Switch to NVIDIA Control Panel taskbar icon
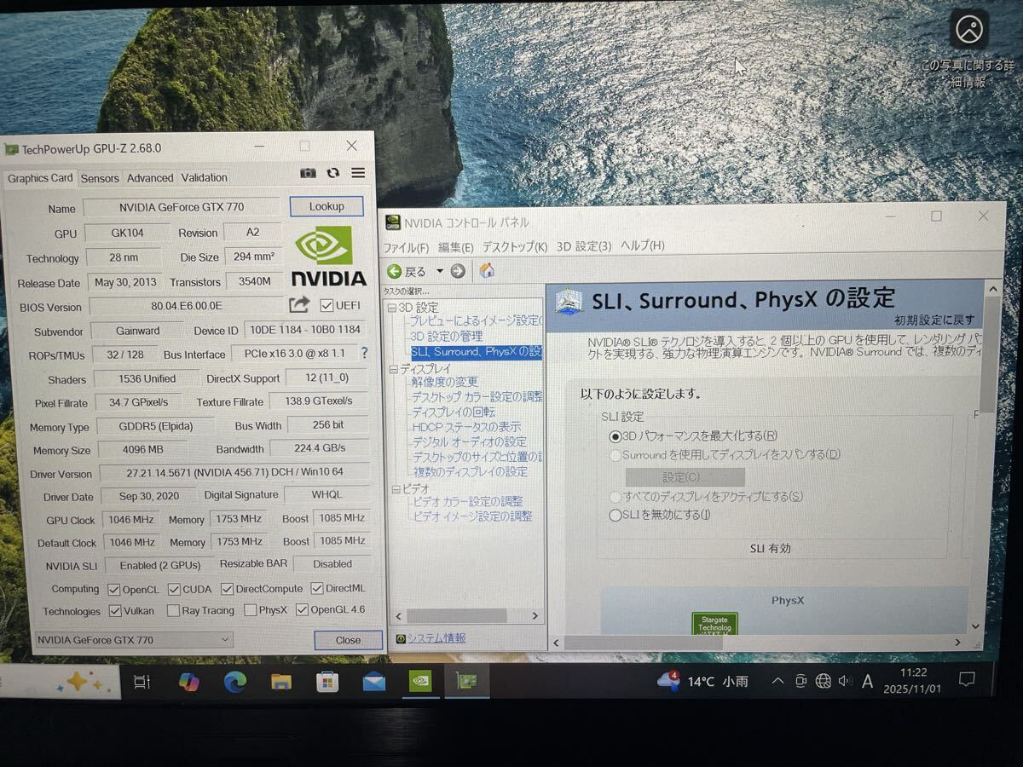The image size is (1023, 767). (x=420, y=681)
